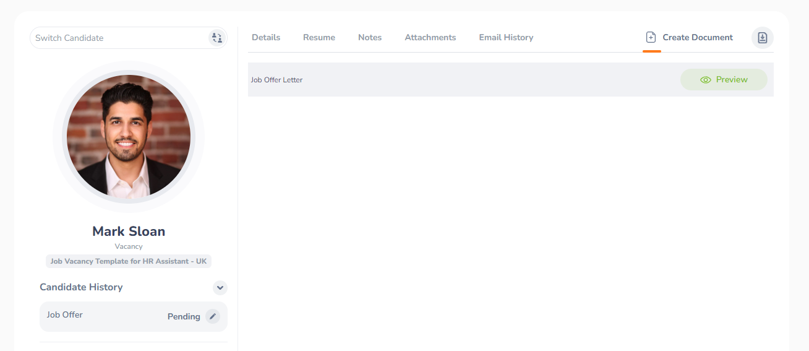809x351 pixels.
Task: Click the download document icon button
Action: [762, 38]
